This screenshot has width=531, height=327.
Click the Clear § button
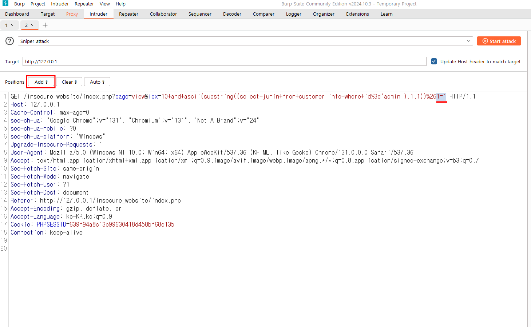pos(69,82)
